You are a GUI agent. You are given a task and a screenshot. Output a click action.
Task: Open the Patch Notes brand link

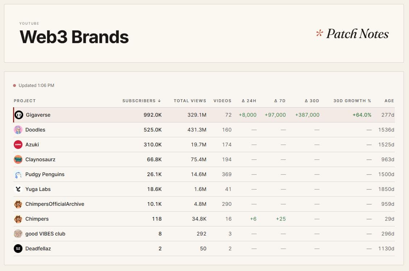pyautogui.click(x=352, y=34)
